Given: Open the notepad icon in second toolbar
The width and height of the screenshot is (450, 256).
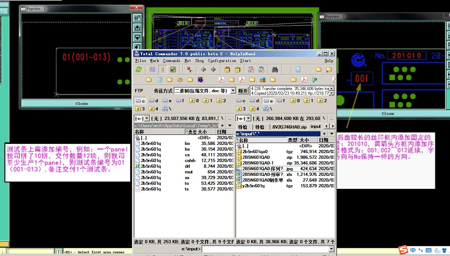Looking at the screenshot, I should (x=159, y=80).
